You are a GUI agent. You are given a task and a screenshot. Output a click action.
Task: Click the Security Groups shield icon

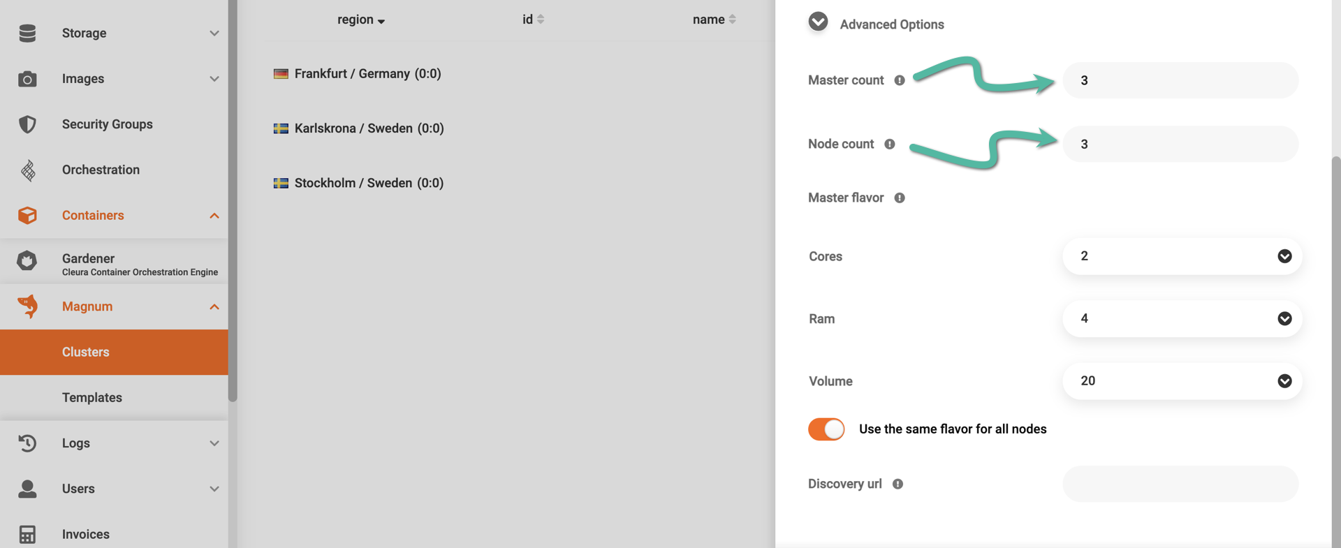click(27, 124)
